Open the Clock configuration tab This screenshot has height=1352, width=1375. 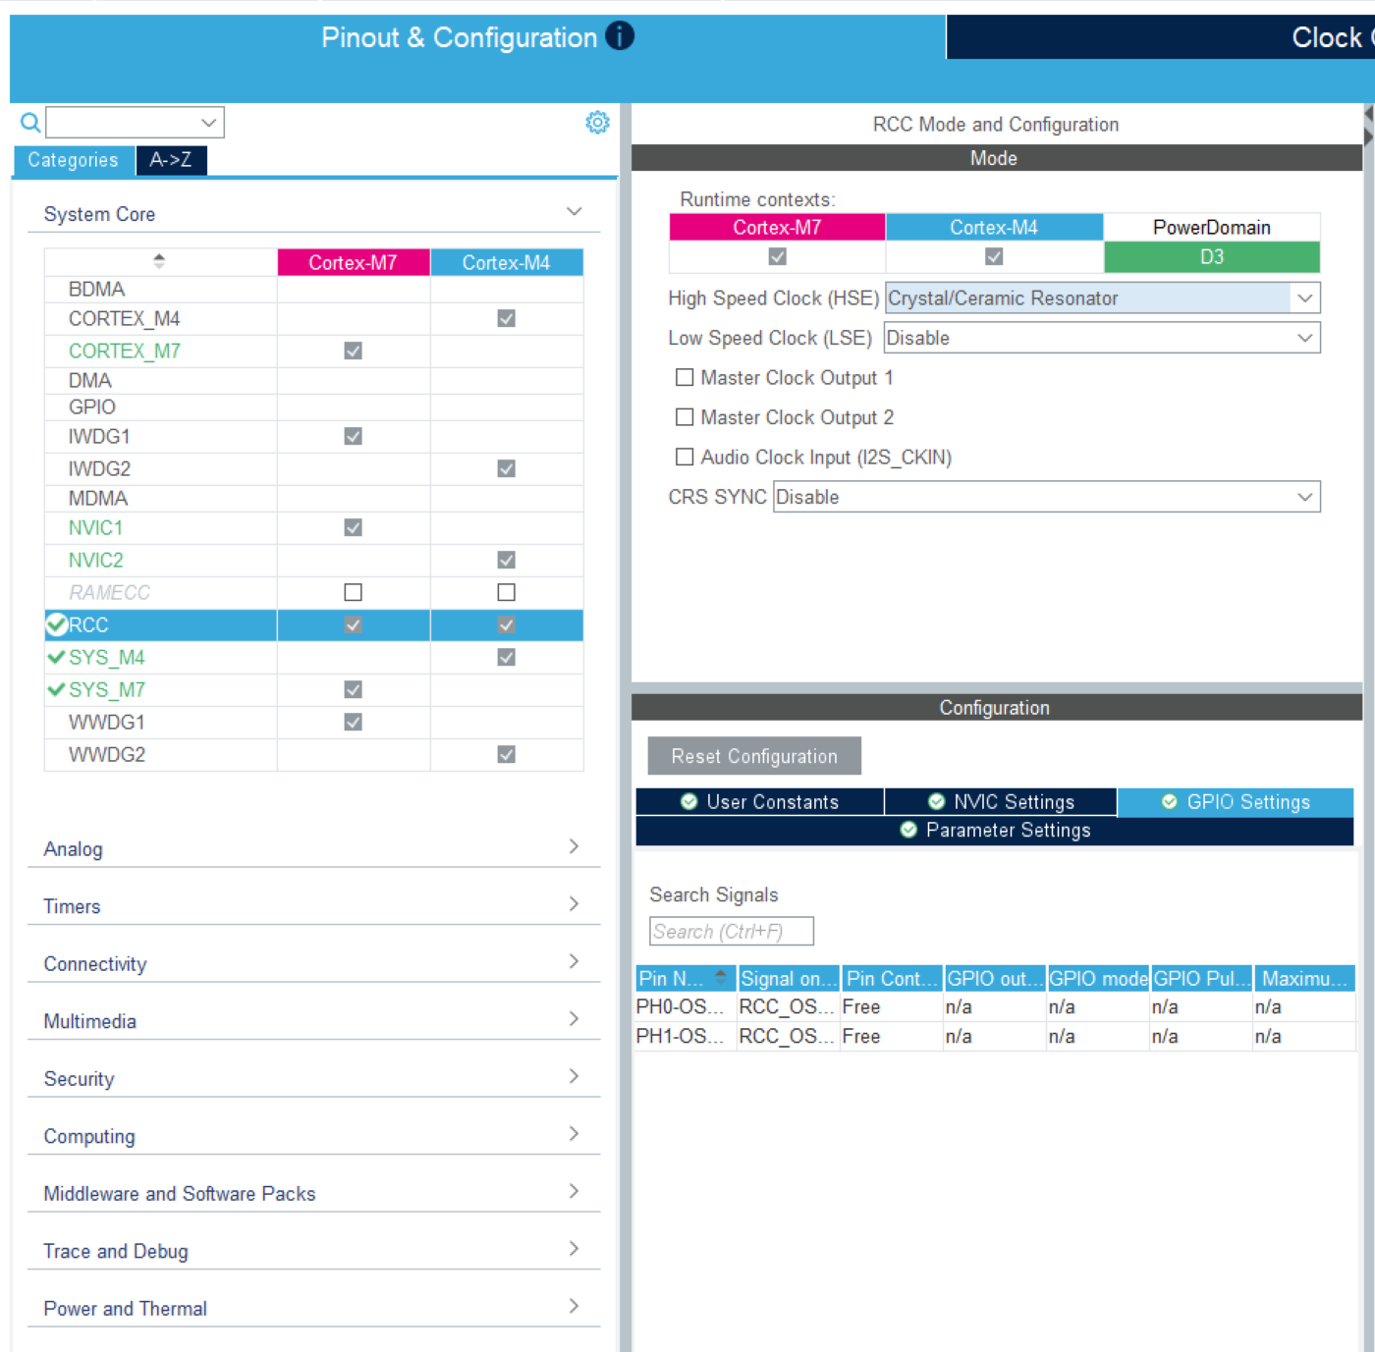coord(1161,37)
